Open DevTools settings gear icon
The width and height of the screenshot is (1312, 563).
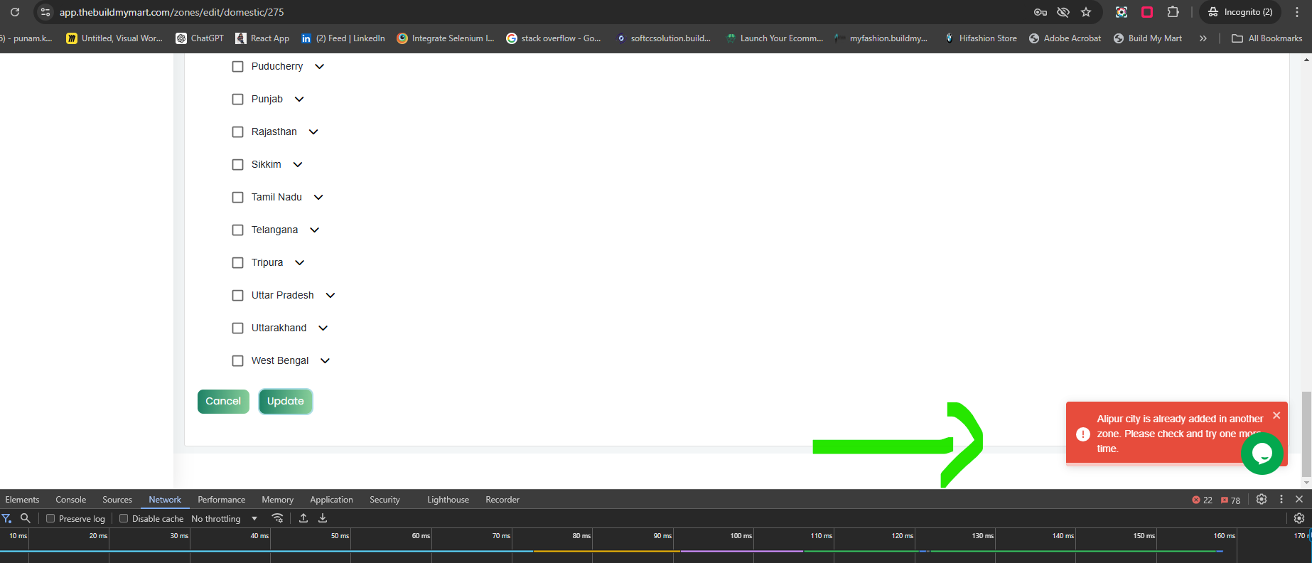[x=1262, y=499]
